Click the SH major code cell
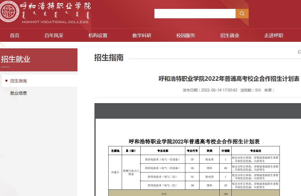Image resolution: width=301 pixels, height=196 pixels. click(x=192, y=168)
